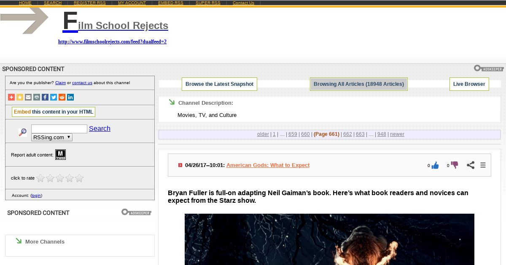Go to page 662
The image size is (506, 265).
(x=347, y=134)
